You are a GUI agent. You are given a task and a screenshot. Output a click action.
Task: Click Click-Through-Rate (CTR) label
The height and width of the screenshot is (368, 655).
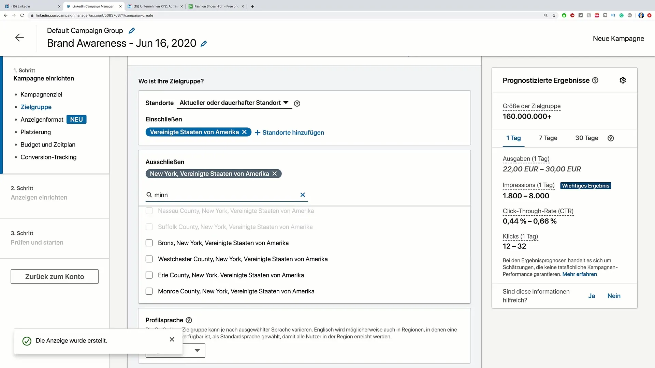[538, 211]
